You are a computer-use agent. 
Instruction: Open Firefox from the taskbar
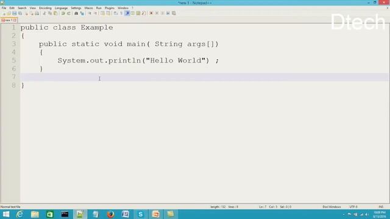point(110,214)
